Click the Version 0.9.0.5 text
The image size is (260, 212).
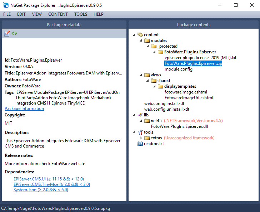pyautogui.click(x=19, y=67)
